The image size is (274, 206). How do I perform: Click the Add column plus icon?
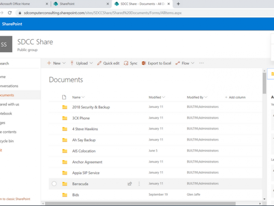[226, 97]
